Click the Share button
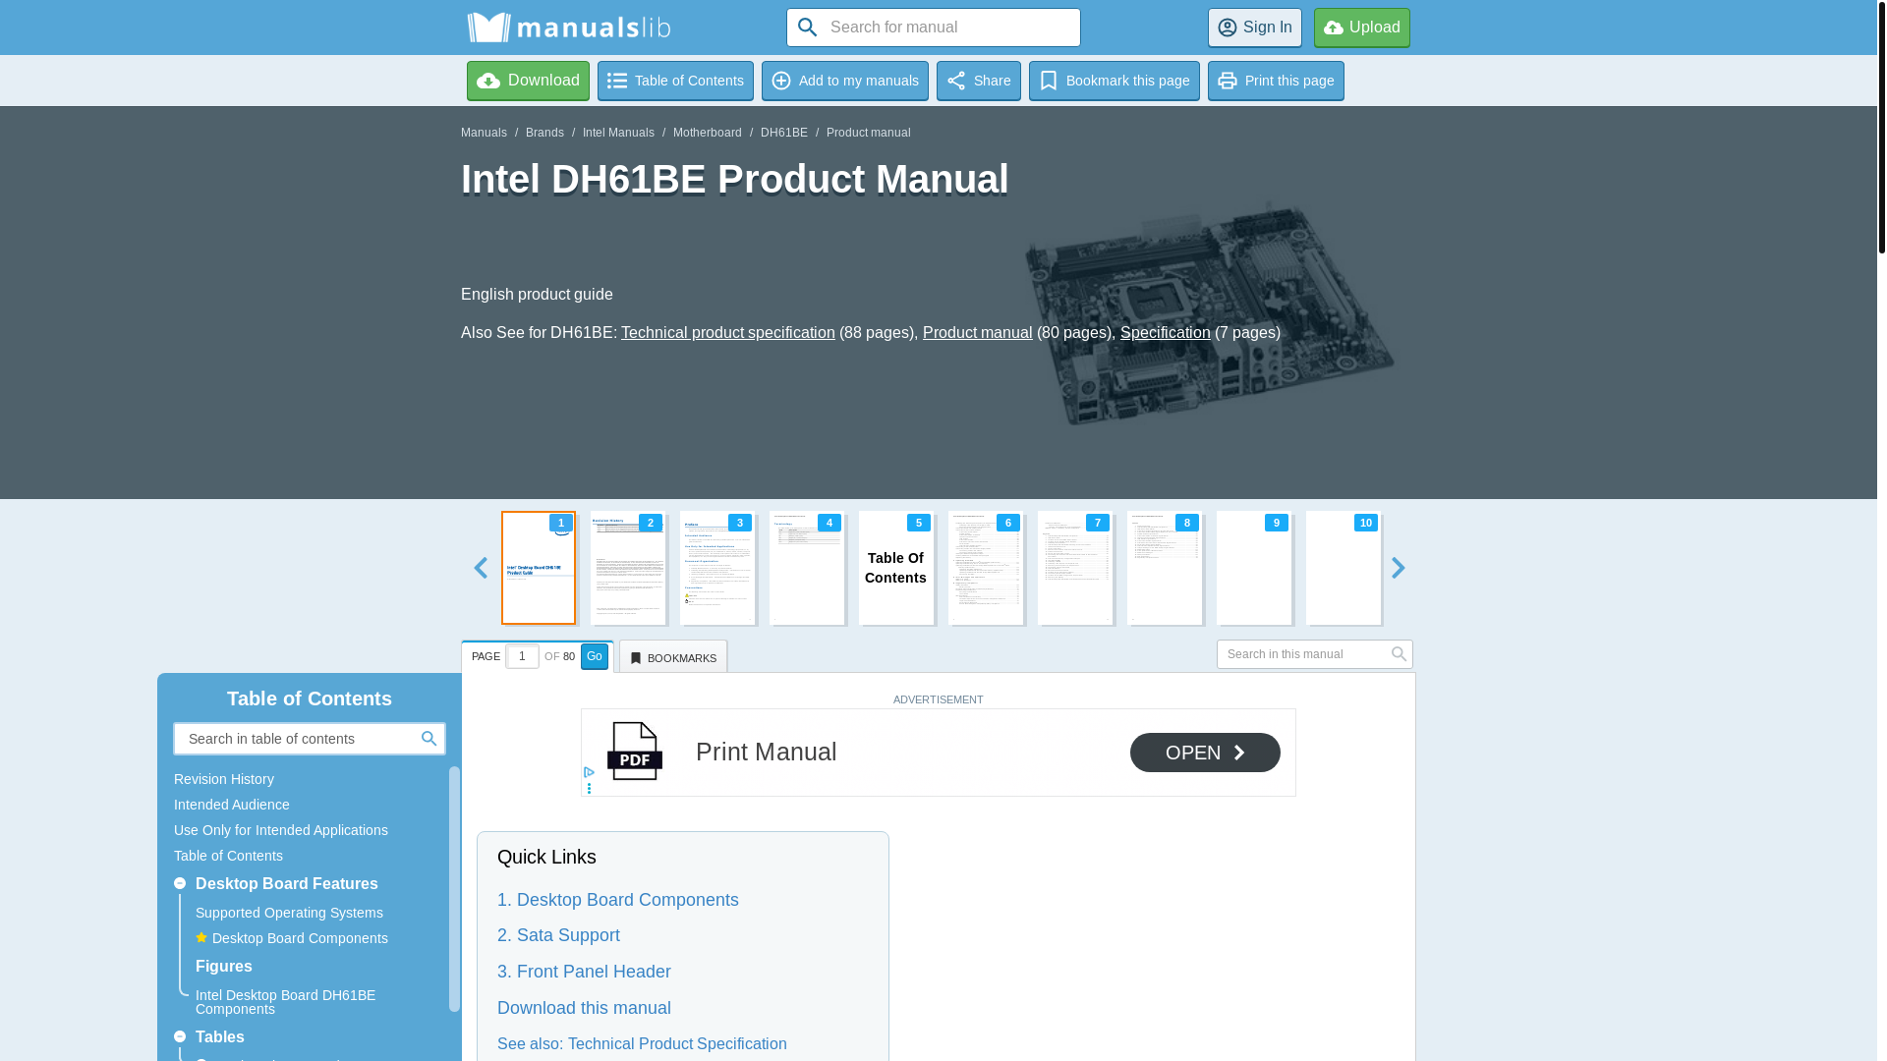This screenshot has height=1061, width=1887. pos(978,81)
